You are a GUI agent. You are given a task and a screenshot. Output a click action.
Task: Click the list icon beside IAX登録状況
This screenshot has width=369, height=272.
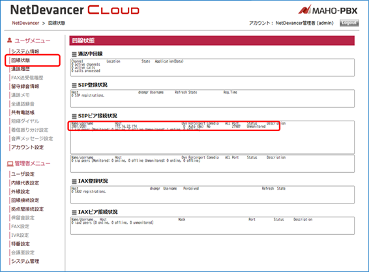click(x=74, y=181)
